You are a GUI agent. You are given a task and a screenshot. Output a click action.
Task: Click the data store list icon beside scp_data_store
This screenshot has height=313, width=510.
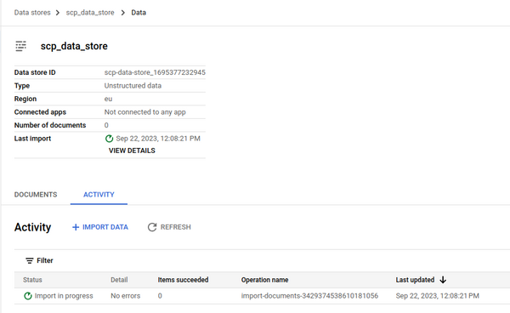coord(20,46)
